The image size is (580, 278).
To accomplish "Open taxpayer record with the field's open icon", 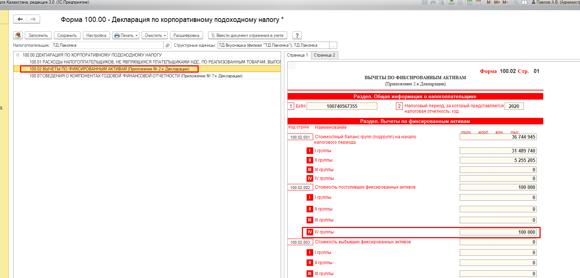I will [167, 45].
